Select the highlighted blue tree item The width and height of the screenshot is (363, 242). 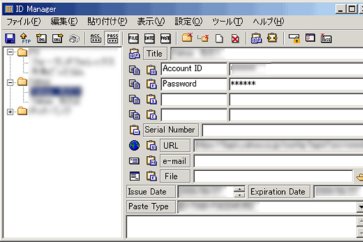[x=56, y=91]
